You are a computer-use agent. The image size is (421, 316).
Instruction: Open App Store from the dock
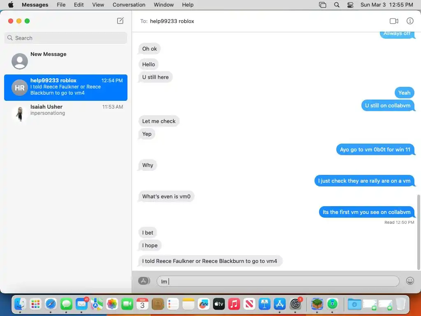pyautogui.click(x=280, y=304)
